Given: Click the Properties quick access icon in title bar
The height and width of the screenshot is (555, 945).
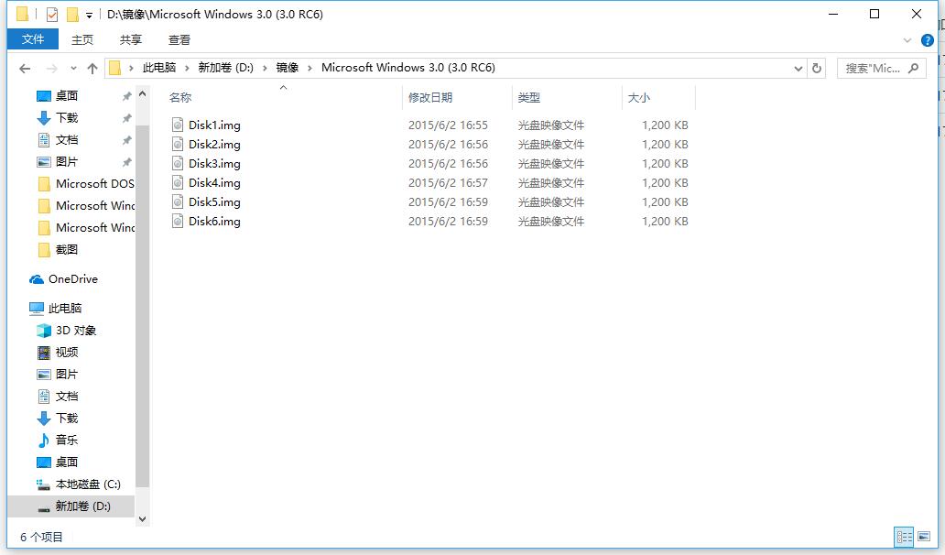Looking at the screenshot, I should click(52, 14).
